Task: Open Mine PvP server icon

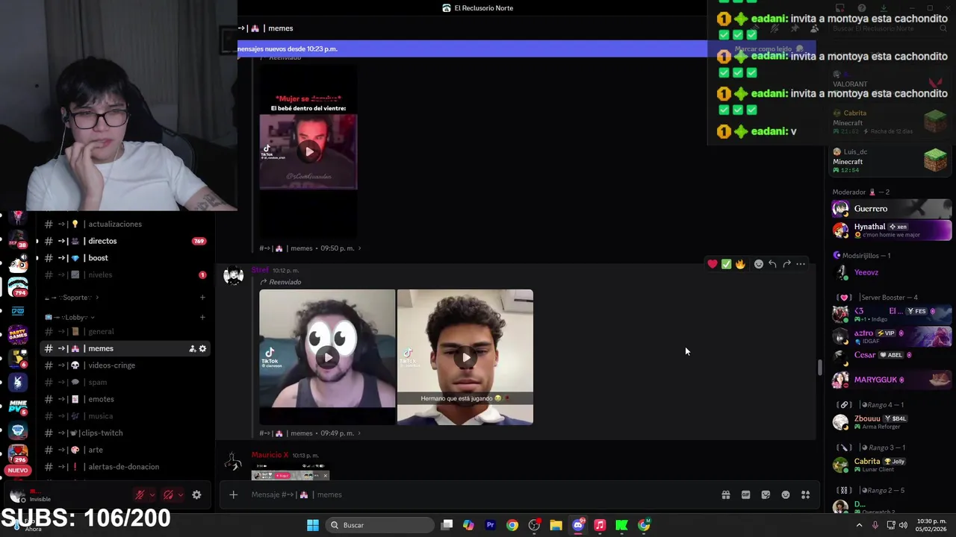Action: point(18,406)
